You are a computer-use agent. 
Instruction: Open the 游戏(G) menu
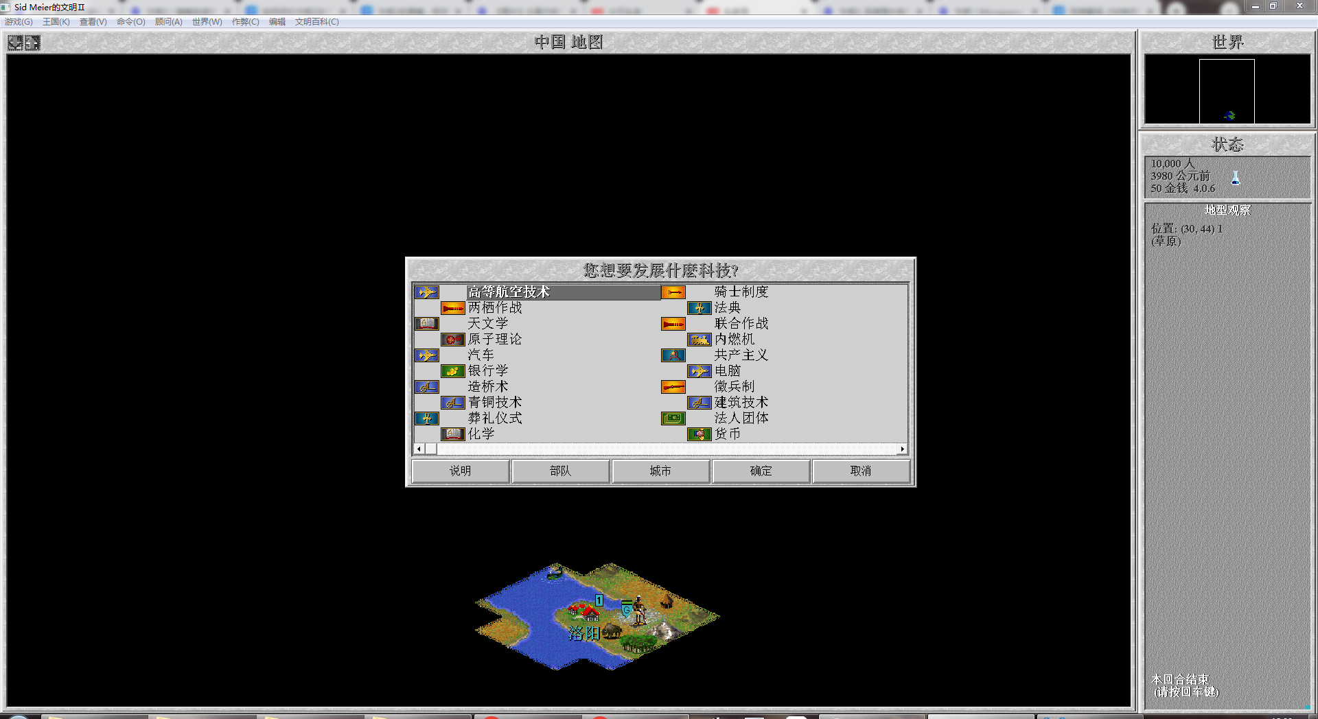coord(19,22)
